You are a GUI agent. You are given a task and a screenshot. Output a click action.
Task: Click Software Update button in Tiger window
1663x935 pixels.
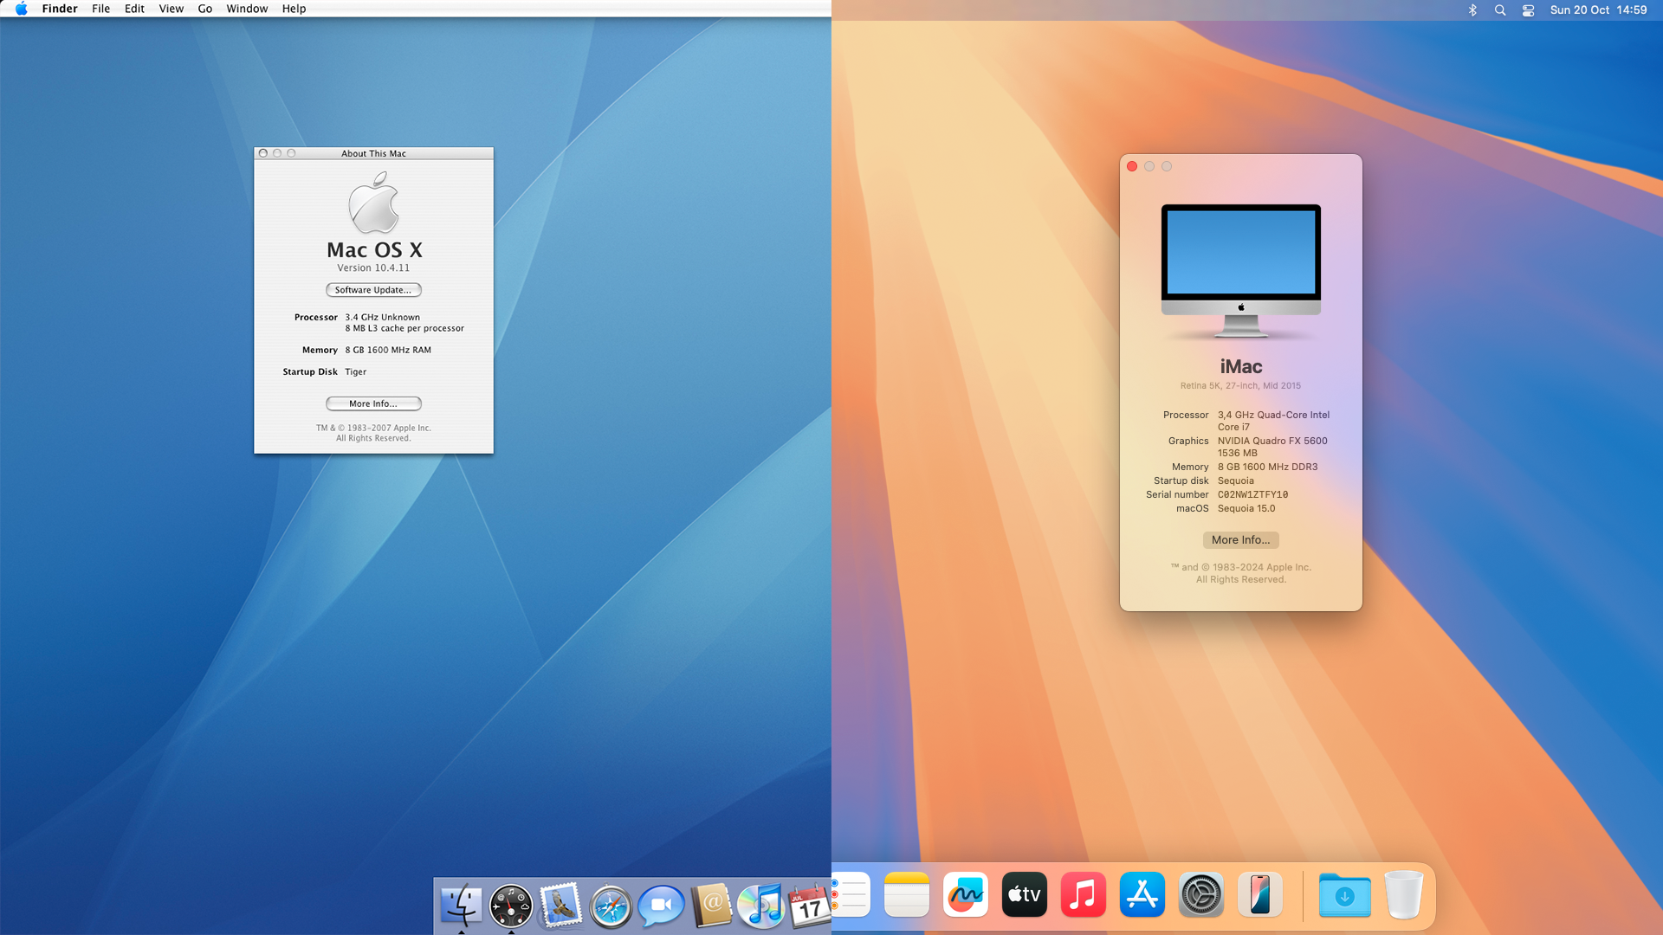[x=373, y=290]
